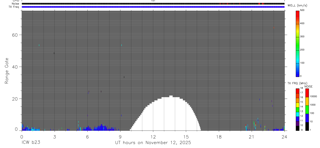
Task: Select the blue 10–100 noise swatch
Action: coord(307,118)
